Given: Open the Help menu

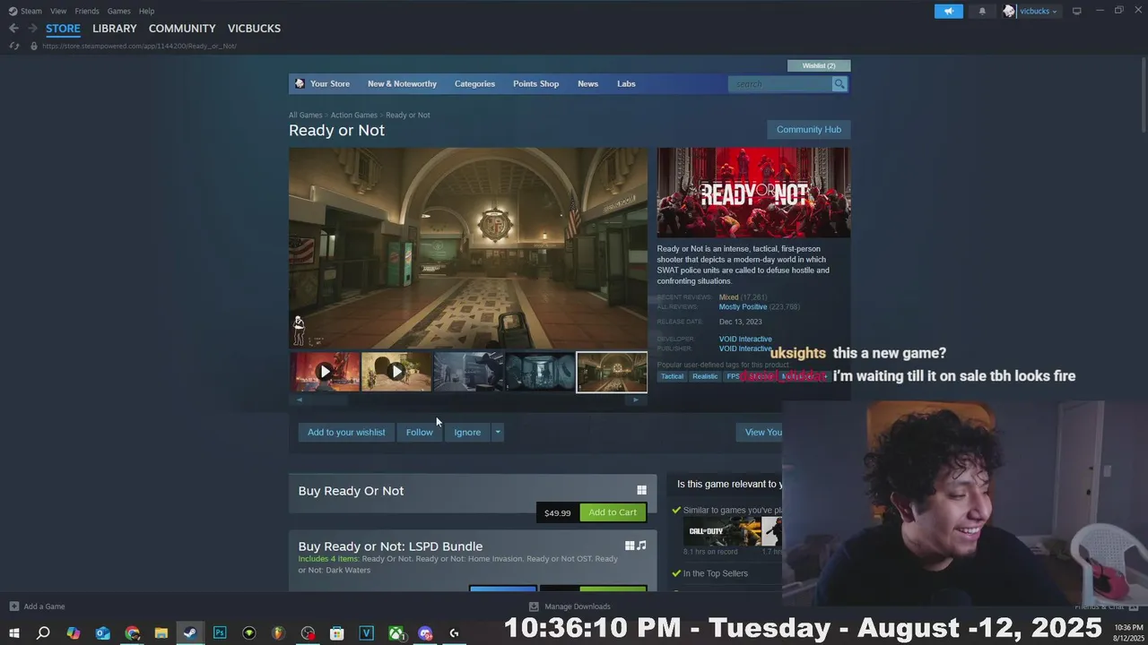Looking at the screenshot, I should [x=147, y=11].
